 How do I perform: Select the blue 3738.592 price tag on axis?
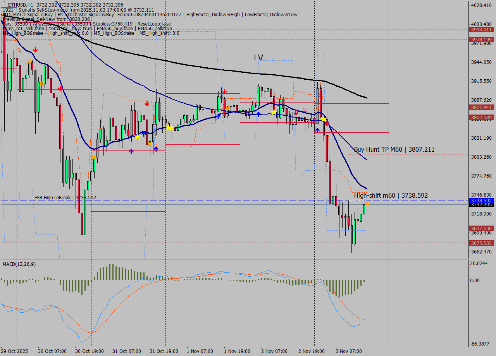pyautogui.click(x=480, y=201)
